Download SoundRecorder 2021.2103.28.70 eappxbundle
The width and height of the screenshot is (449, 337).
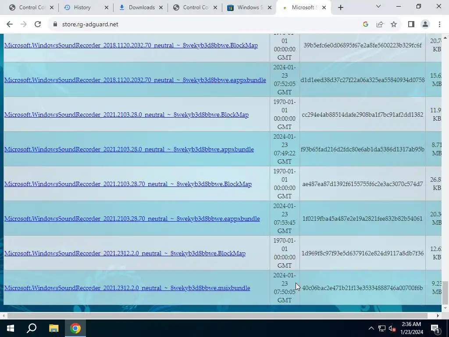132,219
